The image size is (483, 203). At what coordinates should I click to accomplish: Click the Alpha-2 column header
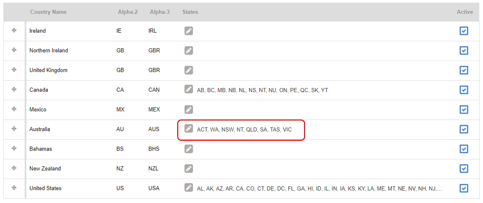pyautogui.click(x=128, y=12)
